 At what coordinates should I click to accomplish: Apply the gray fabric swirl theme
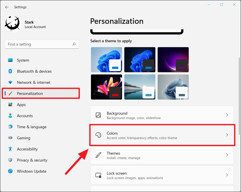173,87
